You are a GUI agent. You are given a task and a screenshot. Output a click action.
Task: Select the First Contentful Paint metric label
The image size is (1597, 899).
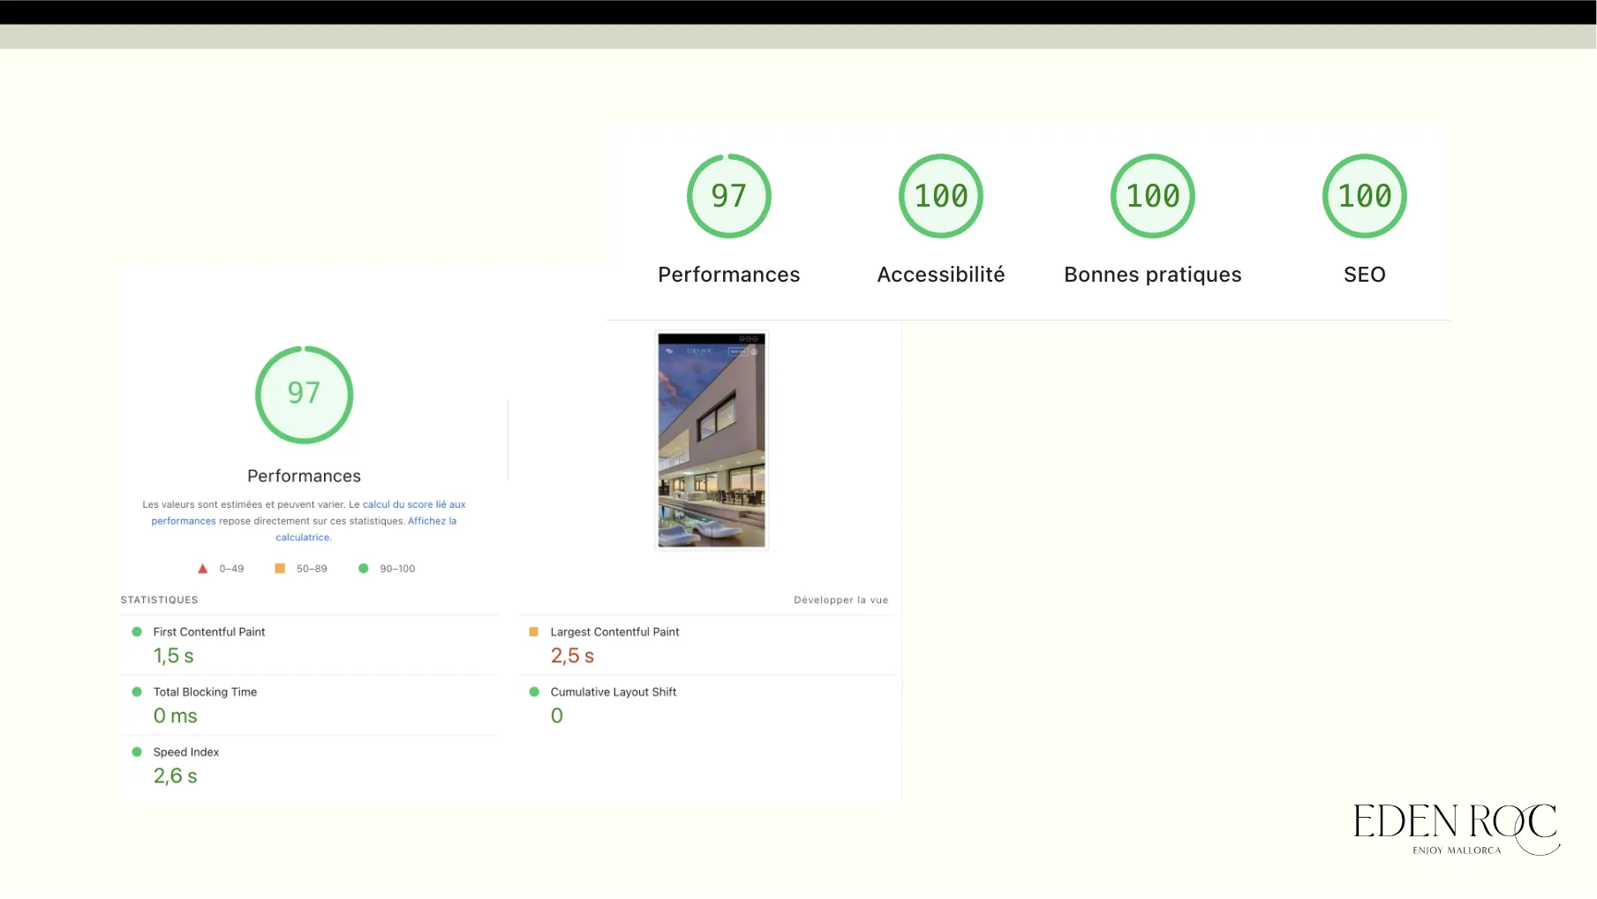[209, 631]
